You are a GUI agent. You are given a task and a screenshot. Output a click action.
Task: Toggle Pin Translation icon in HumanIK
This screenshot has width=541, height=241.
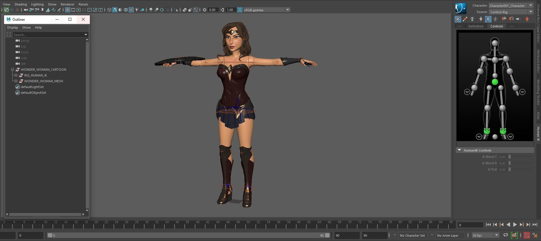point(504,19)
